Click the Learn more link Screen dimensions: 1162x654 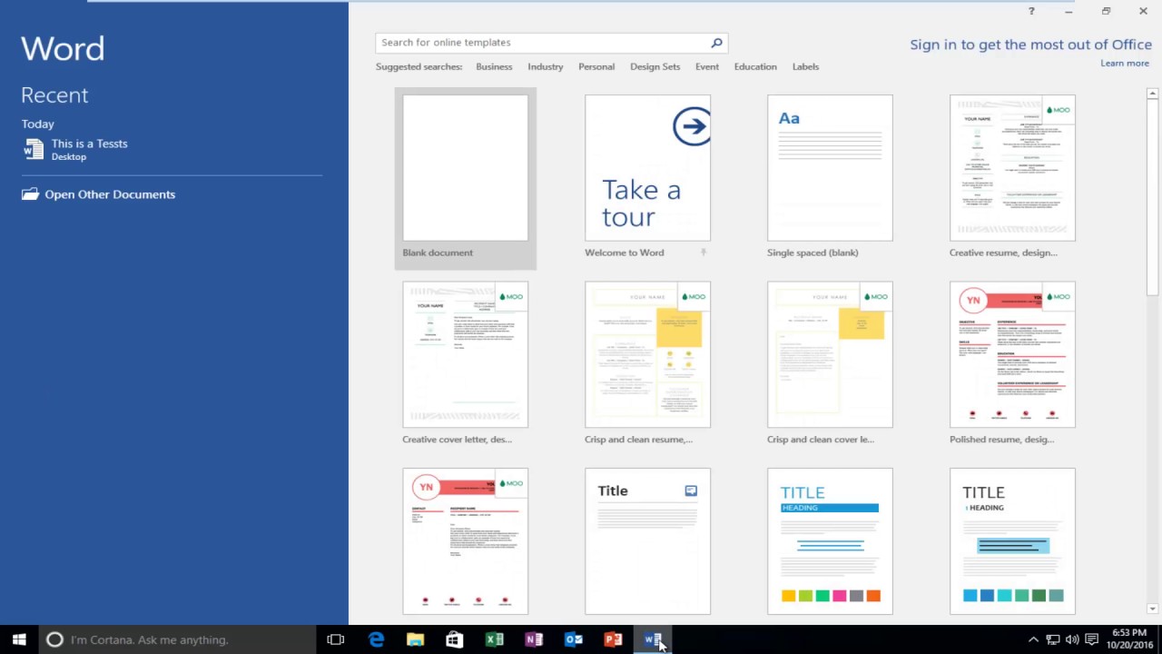coord(1125,64)
